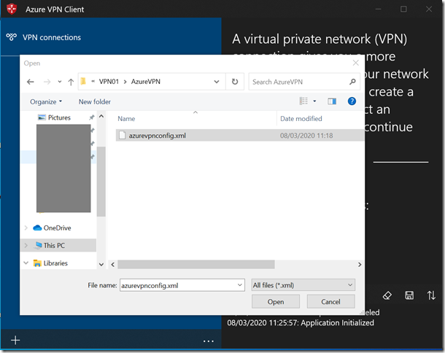Select VPN01 in the address path
This screenshot has width=445, height=353.
click(x=109, y=82)
